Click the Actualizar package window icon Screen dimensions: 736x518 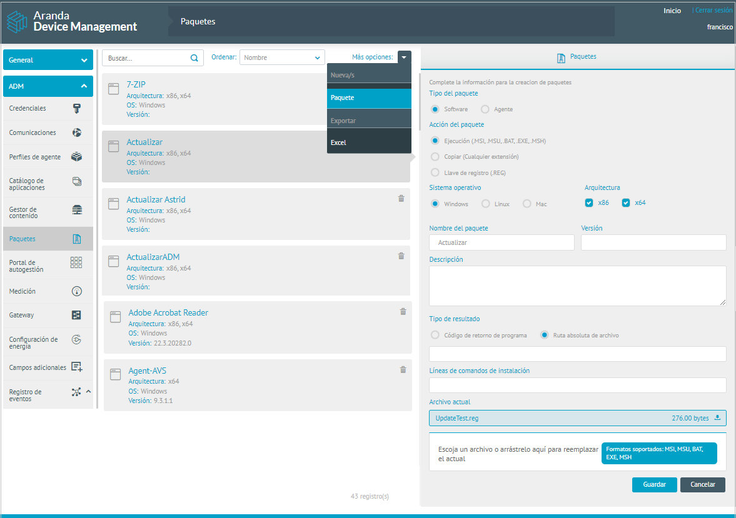point(114,146)
